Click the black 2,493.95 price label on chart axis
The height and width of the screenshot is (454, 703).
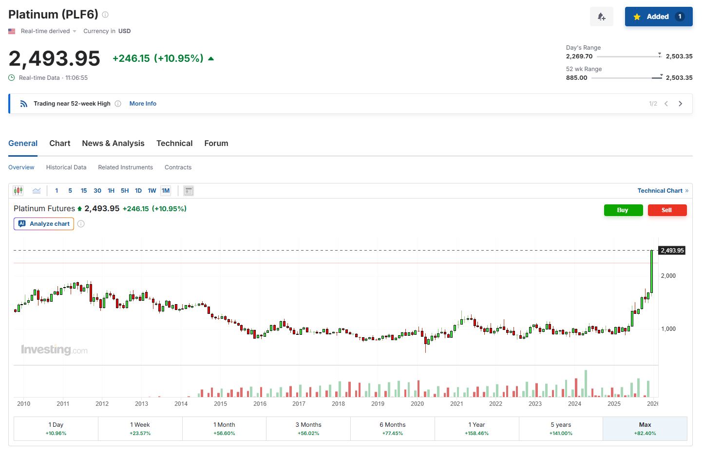coord(672,251)
